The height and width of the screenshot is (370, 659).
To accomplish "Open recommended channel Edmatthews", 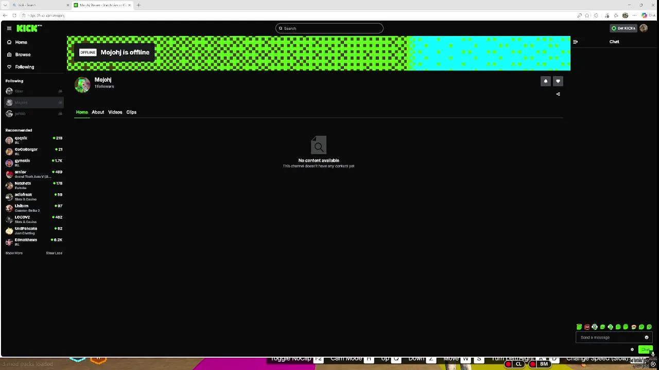I will [34, 242].
